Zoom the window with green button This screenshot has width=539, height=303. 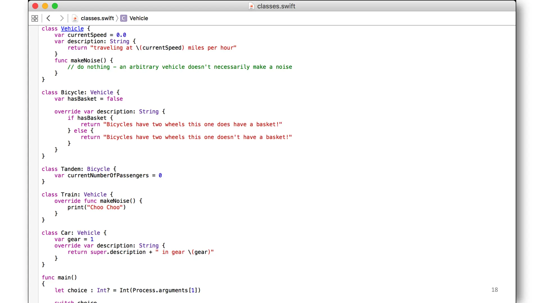(x=55, y=6)
